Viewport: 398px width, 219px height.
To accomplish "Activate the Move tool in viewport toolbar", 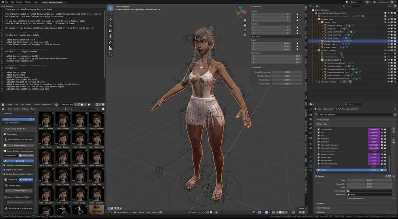I will click(x=110, y=19).
